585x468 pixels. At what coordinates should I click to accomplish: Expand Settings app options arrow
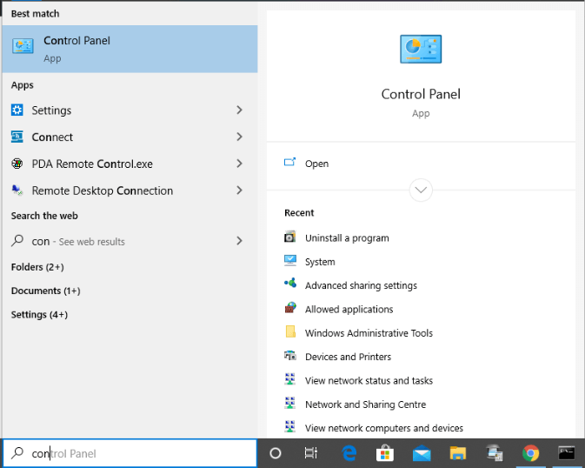tap(240, 110)
